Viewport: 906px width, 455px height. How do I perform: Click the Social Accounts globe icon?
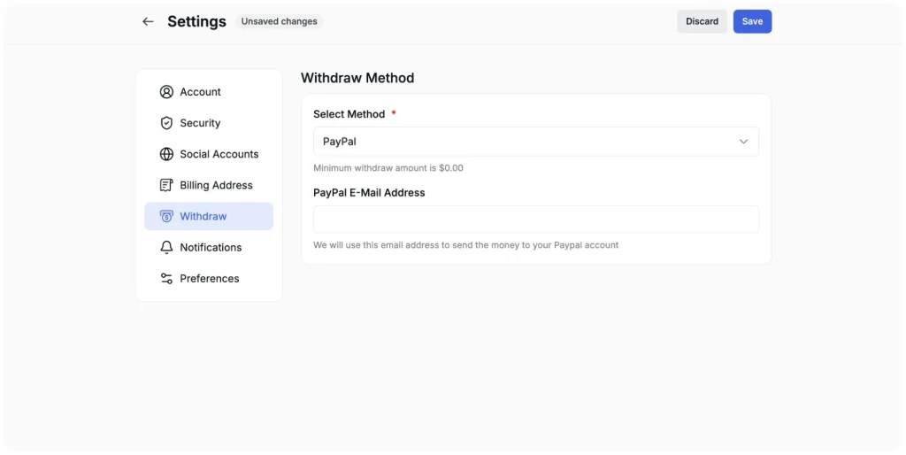click(166, 154)
